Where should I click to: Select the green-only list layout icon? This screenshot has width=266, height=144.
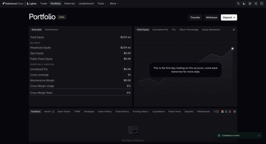click(x=226, y=112)
